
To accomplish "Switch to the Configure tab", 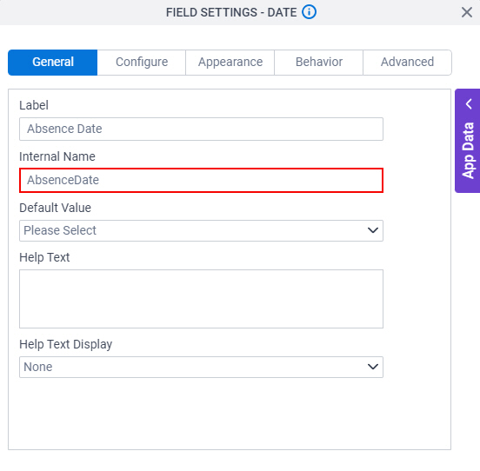I will [x=142, y=63].
